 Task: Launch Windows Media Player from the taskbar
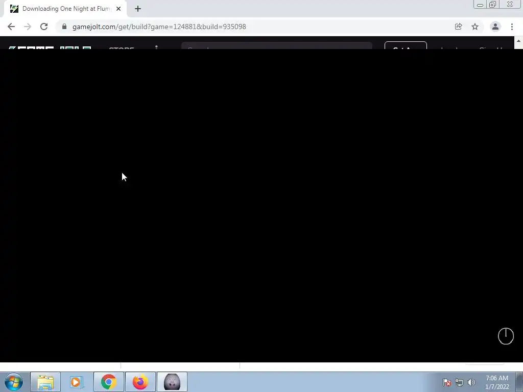coord(77,382)
